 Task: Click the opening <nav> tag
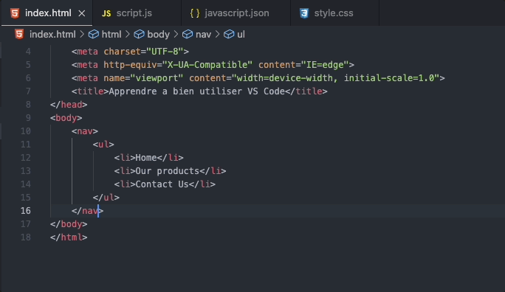(x=85, y=131)
